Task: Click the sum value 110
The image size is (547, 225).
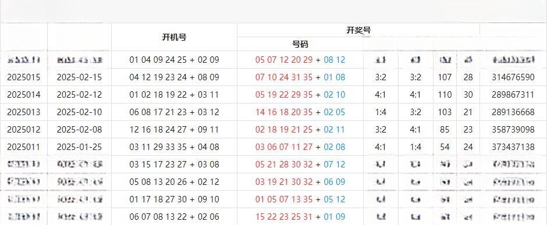Action: pyautogui.click(x=445, y=95)
